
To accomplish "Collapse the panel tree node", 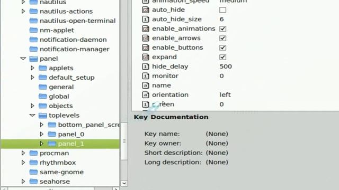I will [23, 59].
